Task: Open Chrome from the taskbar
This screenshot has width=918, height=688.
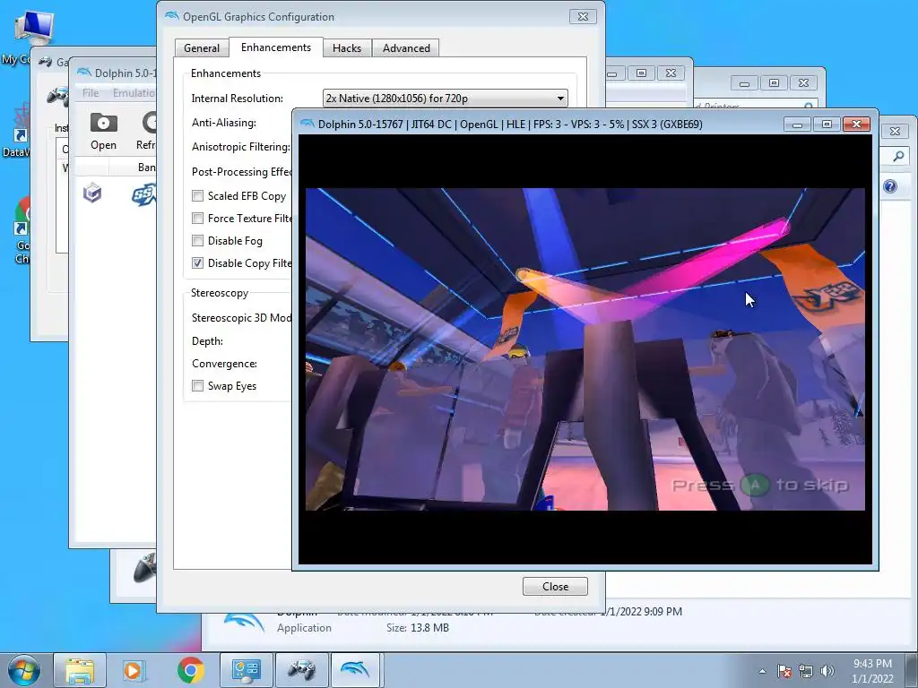Action: point(190,670)
